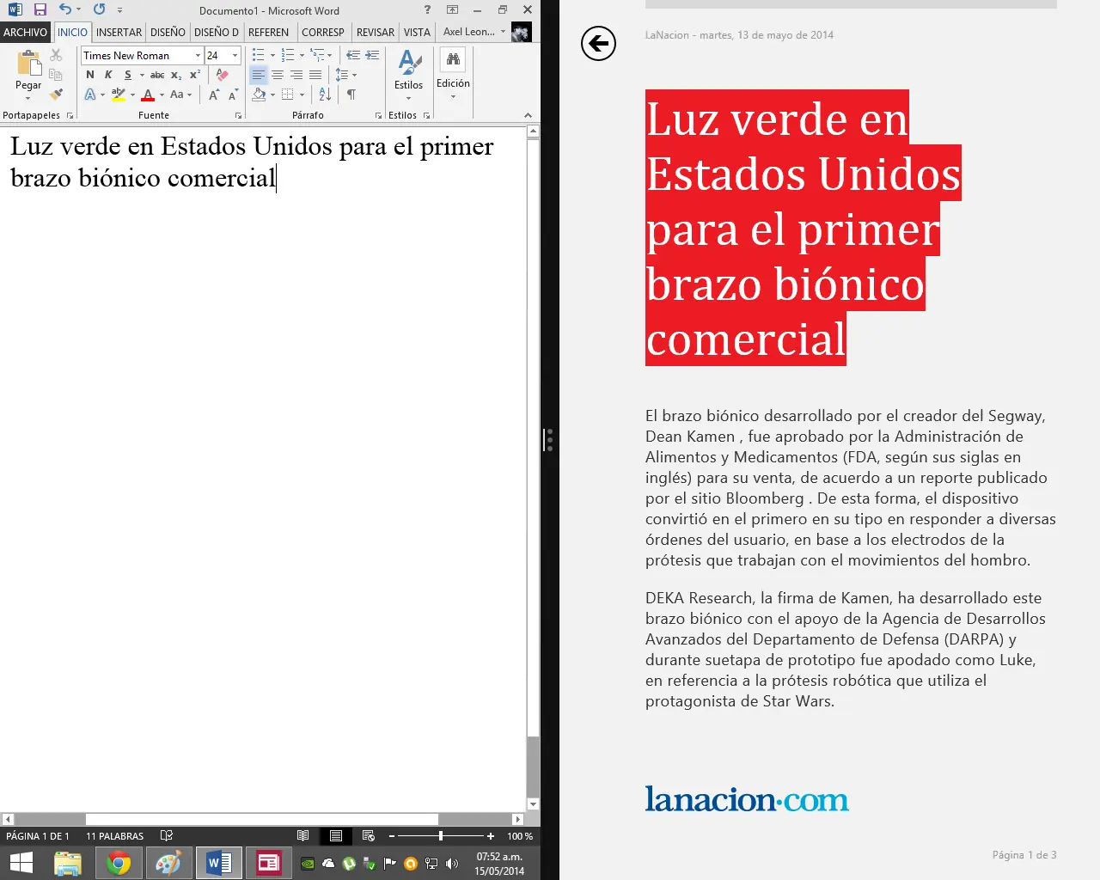Switch to the DISEÑO tab
Viewport: 1100px width, 880px height.
pos(168,32)
